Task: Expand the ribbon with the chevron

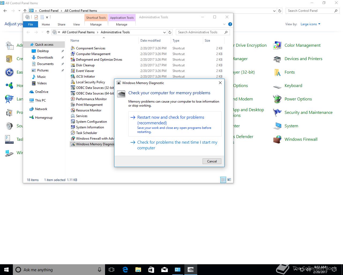Action: (224, 24)
